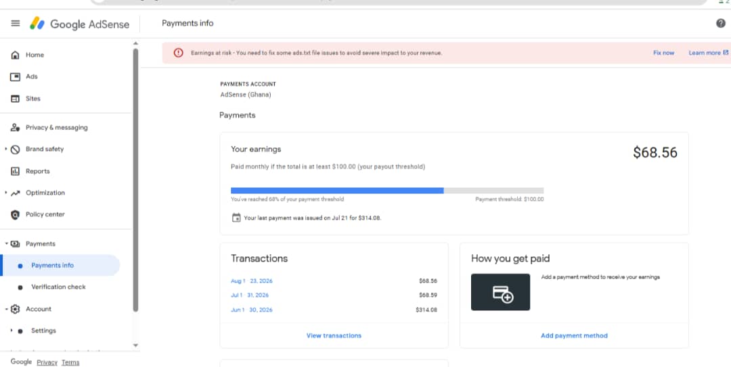Screen dimensions: 731x367
Task: Click the AdSense (Ghana) account name
Action: (x=246, y=95)
